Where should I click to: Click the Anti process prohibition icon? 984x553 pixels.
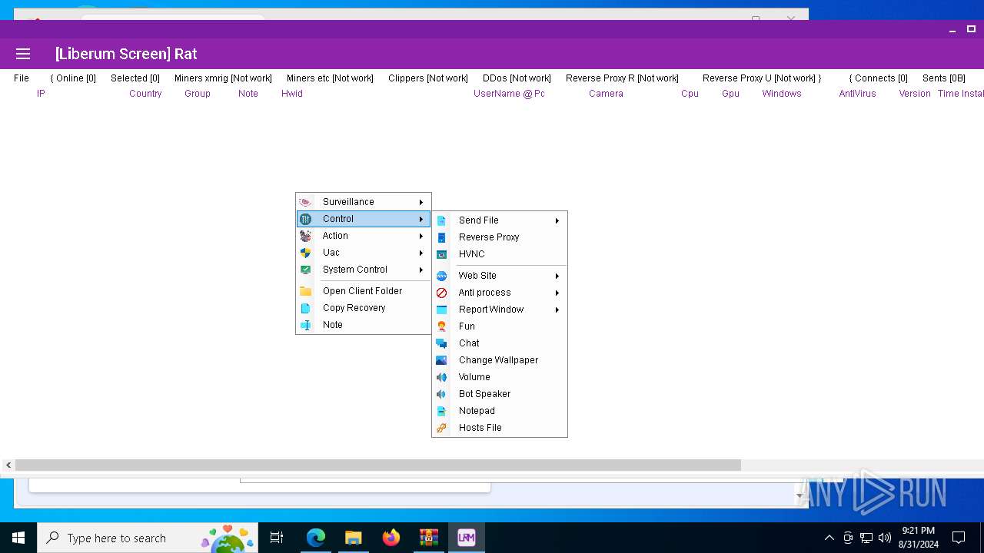(x=441, y=293)
